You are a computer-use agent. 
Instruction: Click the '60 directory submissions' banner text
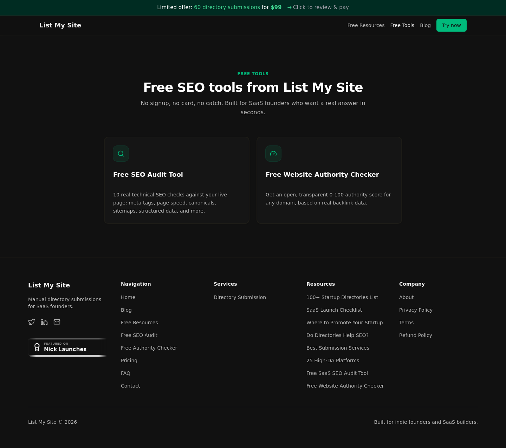pyautogui.click(x=227, y=7)
